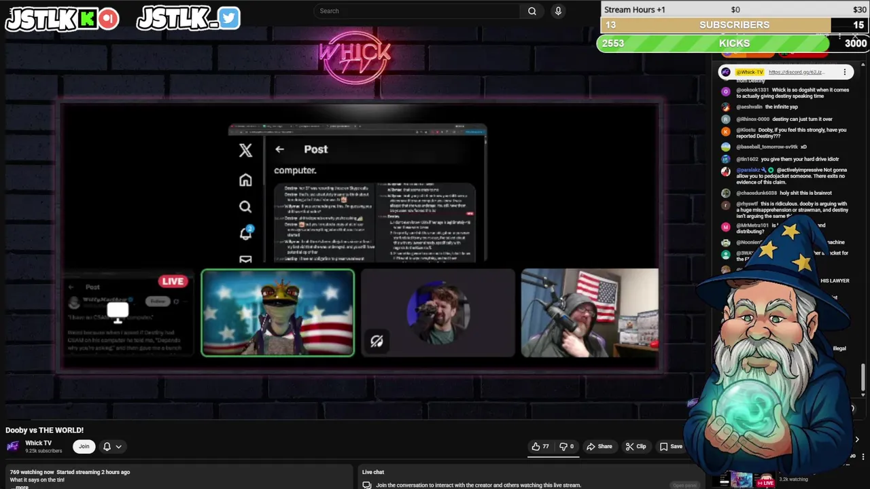Click username @Rhinox-0000 in chat
This screenshot has width=870, height=489.
point(753,119)
